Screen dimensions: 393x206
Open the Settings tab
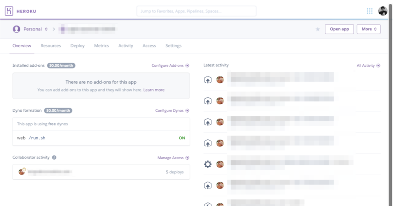[x=173, y=46]
